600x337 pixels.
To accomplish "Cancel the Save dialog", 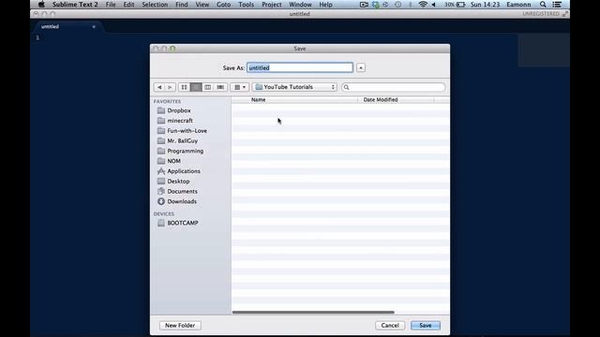I will [390, 325].
